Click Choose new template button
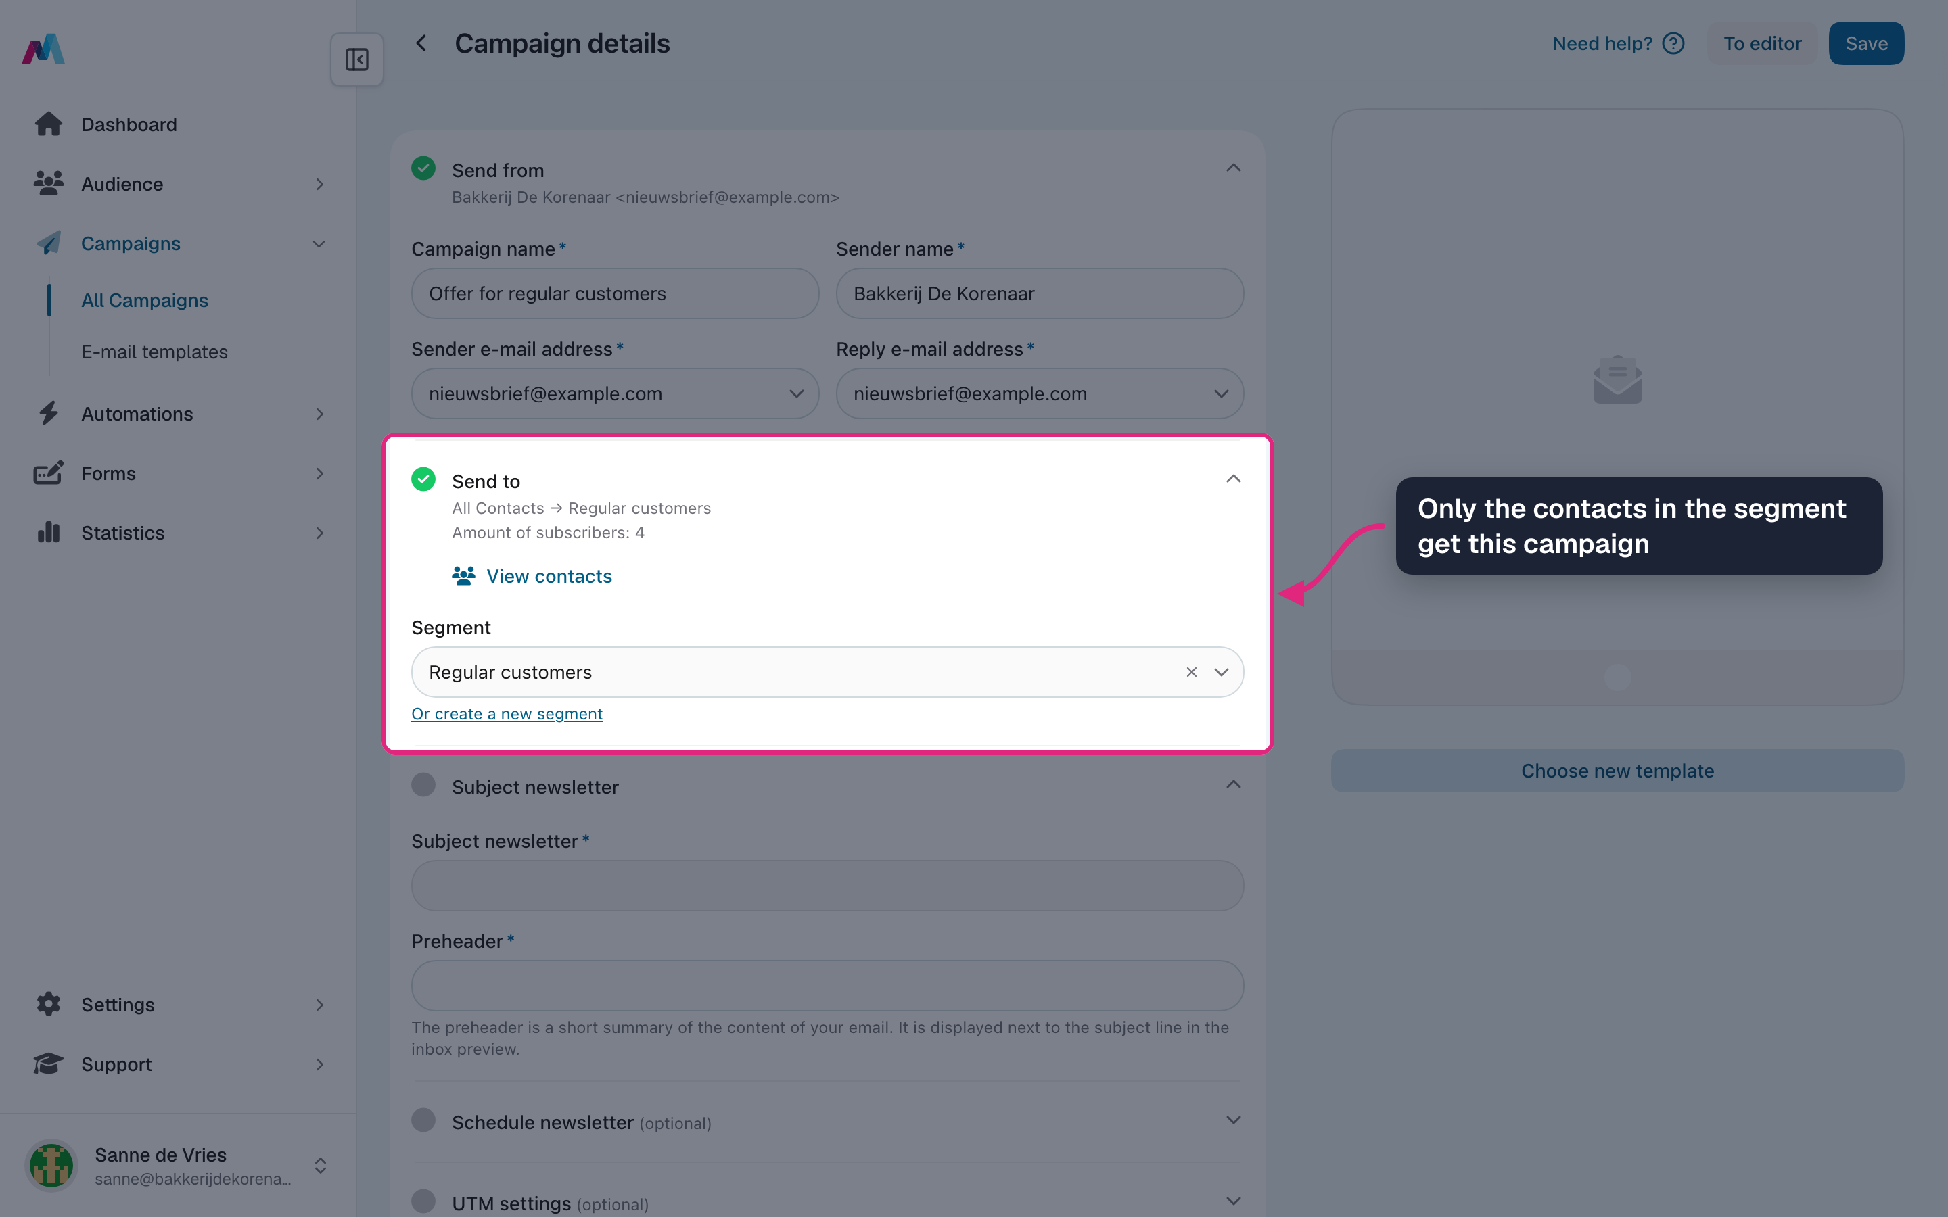The image size is (1948, 1217). pyautogui.click(x=1617, y=770)
